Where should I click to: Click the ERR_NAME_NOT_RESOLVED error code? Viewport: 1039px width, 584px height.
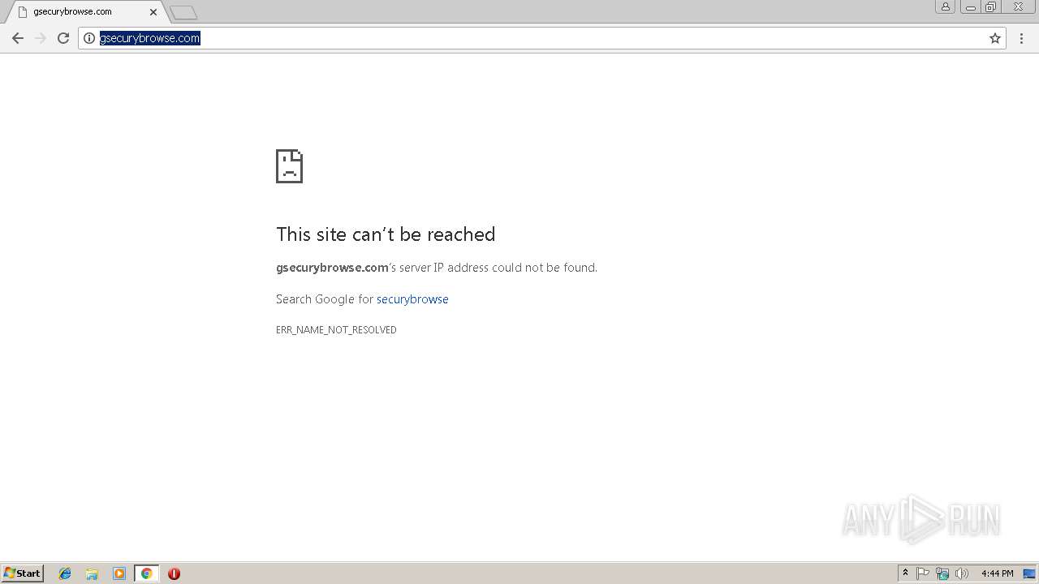[x=336, y=330]
